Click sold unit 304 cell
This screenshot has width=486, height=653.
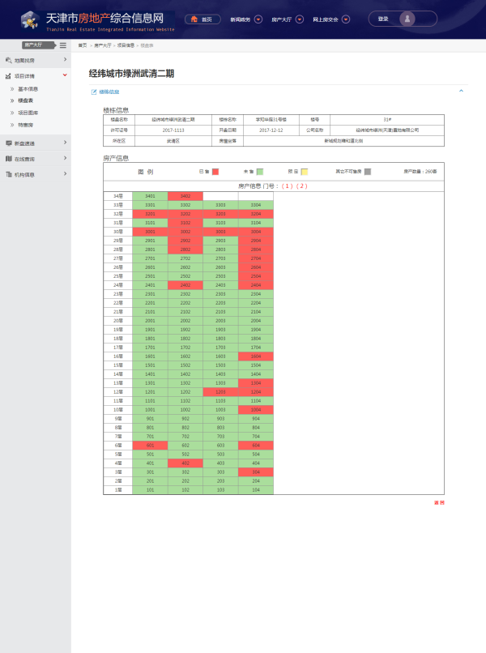(256, 472)
